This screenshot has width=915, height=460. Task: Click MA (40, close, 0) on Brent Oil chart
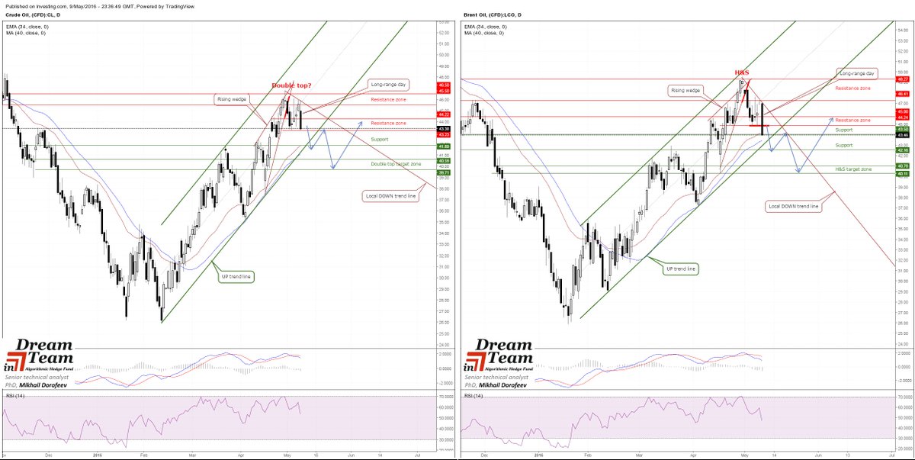(483, 33)
